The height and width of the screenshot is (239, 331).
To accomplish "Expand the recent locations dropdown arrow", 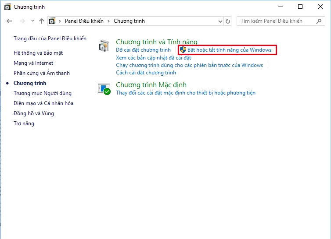I will pos(32,21).
